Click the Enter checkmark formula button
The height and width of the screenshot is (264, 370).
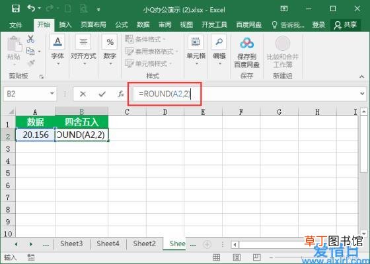102,94
